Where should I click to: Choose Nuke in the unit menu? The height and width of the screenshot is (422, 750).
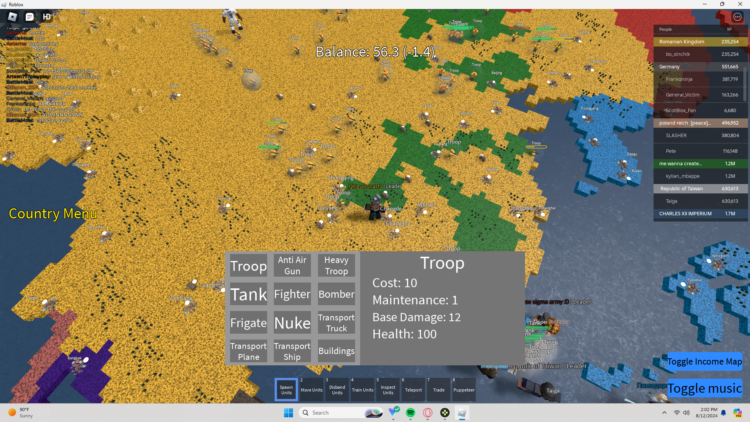[292, 323]
